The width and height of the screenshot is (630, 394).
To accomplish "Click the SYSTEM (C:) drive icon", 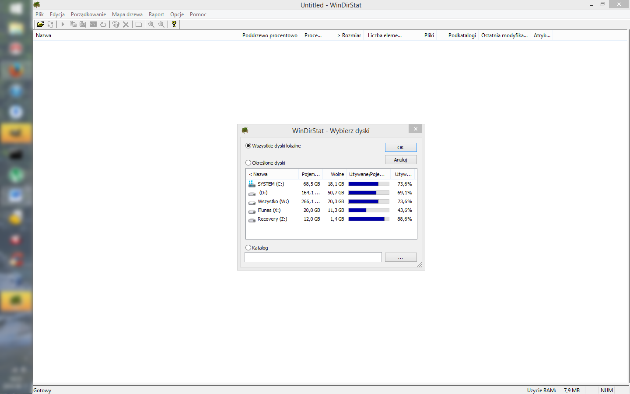I will click(252, 184).
